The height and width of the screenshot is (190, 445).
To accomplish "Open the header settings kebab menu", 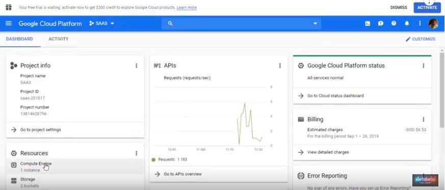I will (420, 23).
